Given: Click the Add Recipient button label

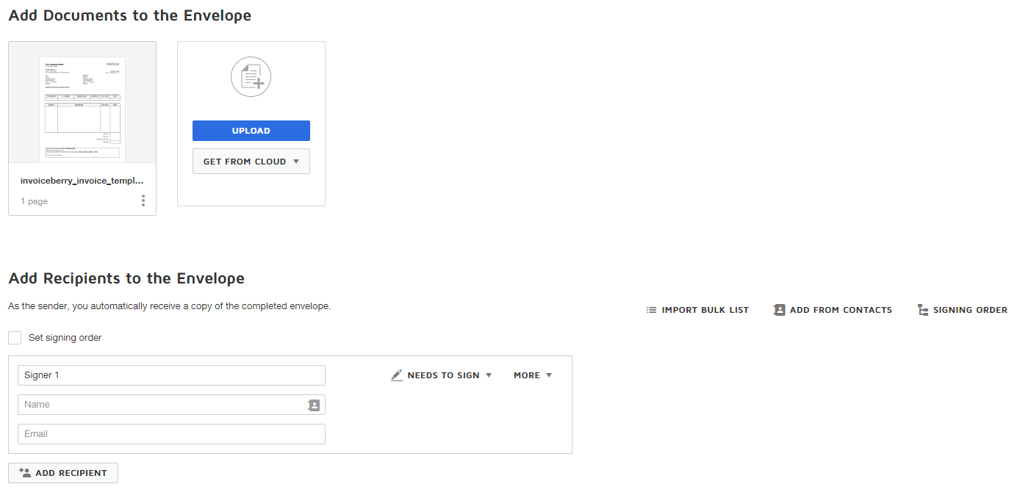Looking at the screenshot, I should (71, 473).
